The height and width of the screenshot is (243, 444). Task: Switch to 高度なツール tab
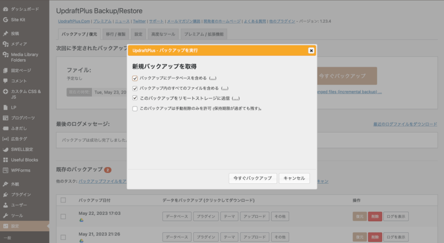click(x=163, y=34)
